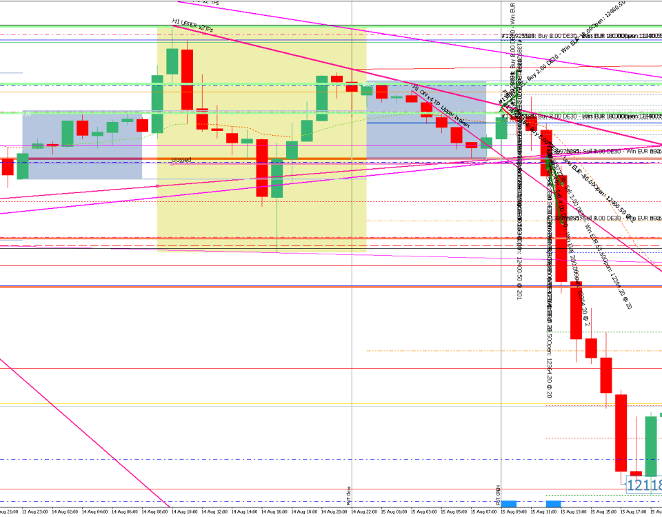
Task: Select the tall green candle at 14 Aug 08:00
Action: [x=157, y=103]
